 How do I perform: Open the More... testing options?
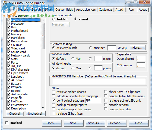[138, 48]
